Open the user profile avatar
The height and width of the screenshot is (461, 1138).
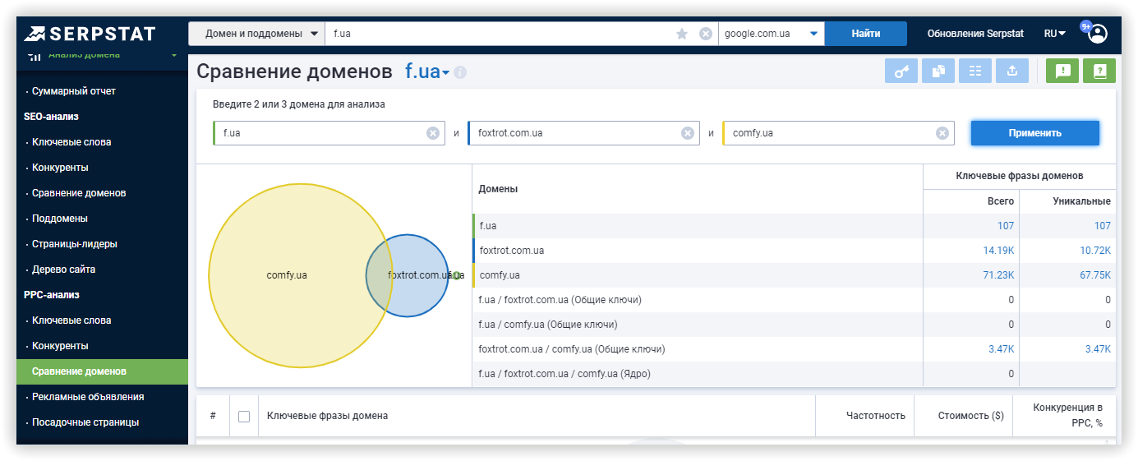pos(1099,34)
